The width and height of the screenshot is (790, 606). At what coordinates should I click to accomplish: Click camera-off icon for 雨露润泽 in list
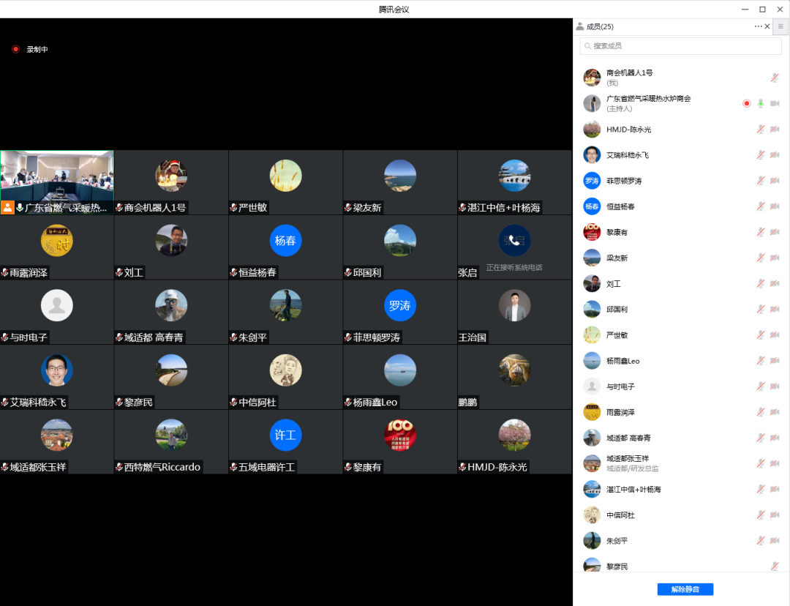point(775,412)
